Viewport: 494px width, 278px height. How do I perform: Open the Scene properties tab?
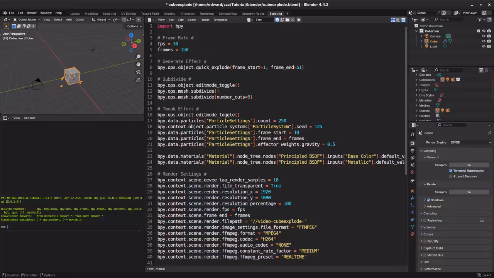click(412, 165)
